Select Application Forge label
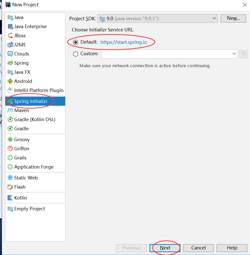This screenshot has width=250, height=255. click(x=34, y=167)
